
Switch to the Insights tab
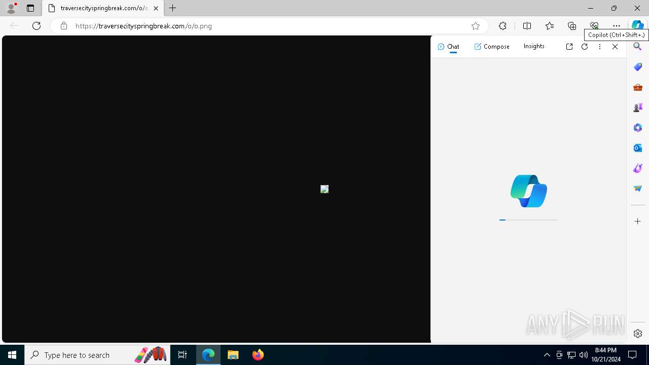534,46
